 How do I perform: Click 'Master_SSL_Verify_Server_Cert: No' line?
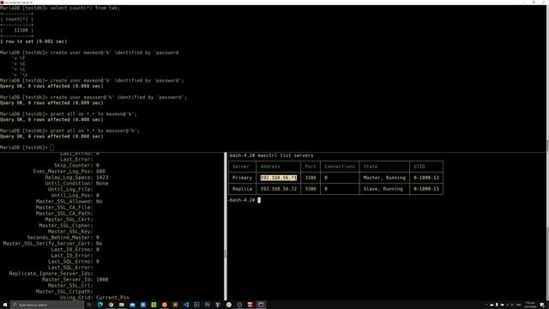pyautogui.click(x=52, y=243)
